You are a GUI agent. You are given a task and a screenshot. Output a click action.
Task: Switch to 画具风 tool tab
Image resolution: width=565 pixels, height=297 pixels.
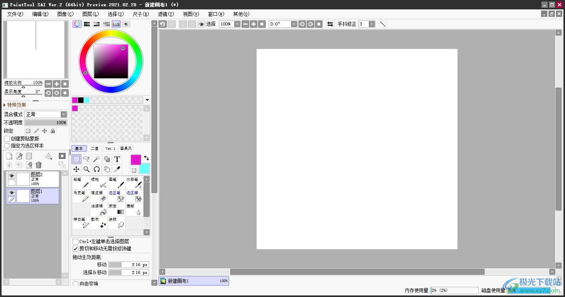pyautogui.click(x=126, y=149)
